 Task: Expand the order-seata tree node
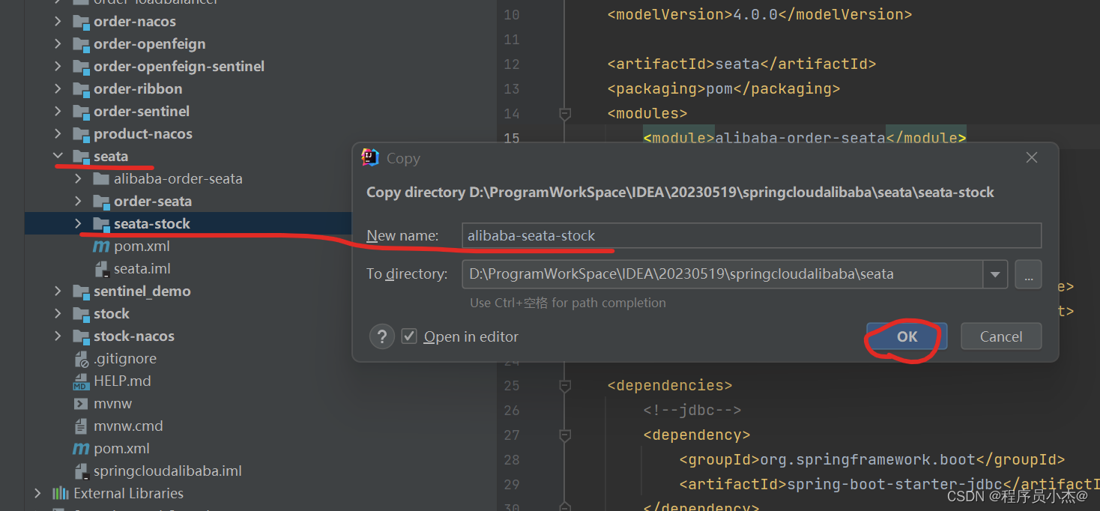78,202
